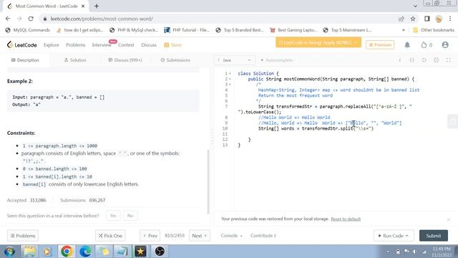The width and height of the screenshot is (458, 258).
Task: Open the Store navigation item
Action: 173,44
